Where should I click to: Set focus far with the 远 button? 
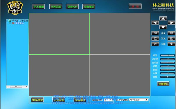(171, 38)
